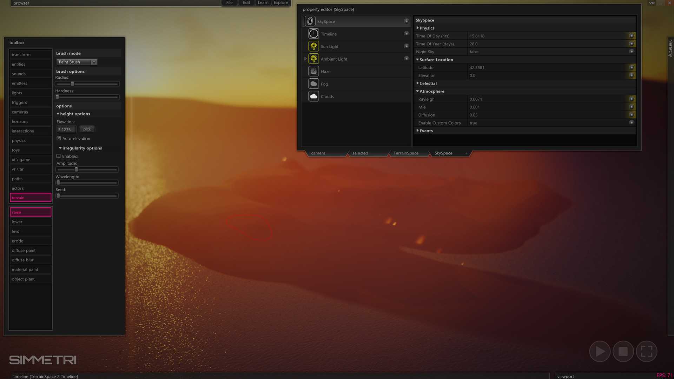The image size is (674, 379).
Task: Collapse the height options section
Action: click(x=58, y=114)
